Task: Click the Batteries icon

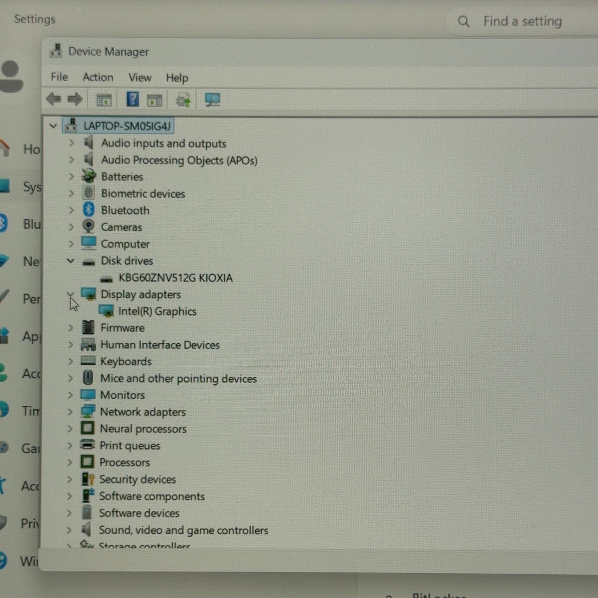Action: [89, 176]
